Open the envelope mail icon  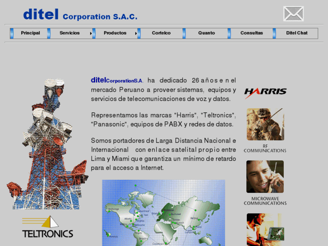click(293, 14)
